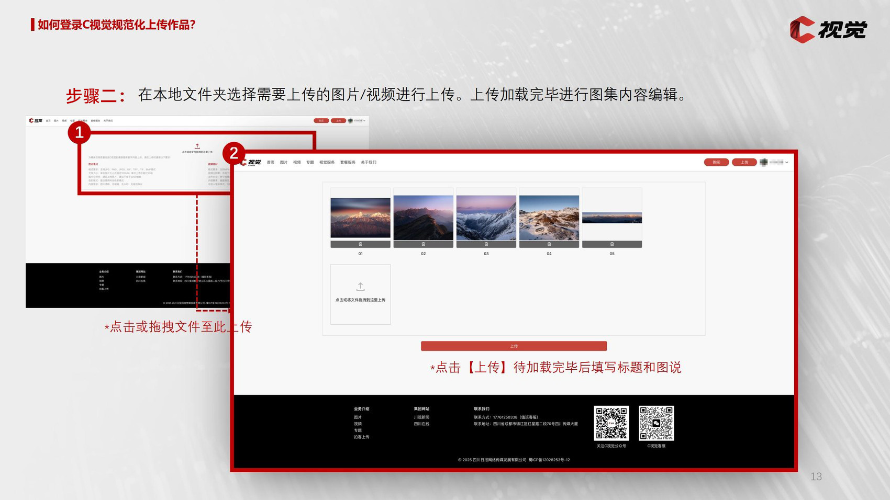Screen dimensions: 890x500
Task: Delete the panorama image 05 via trash icon
Action: click(611, 244)
